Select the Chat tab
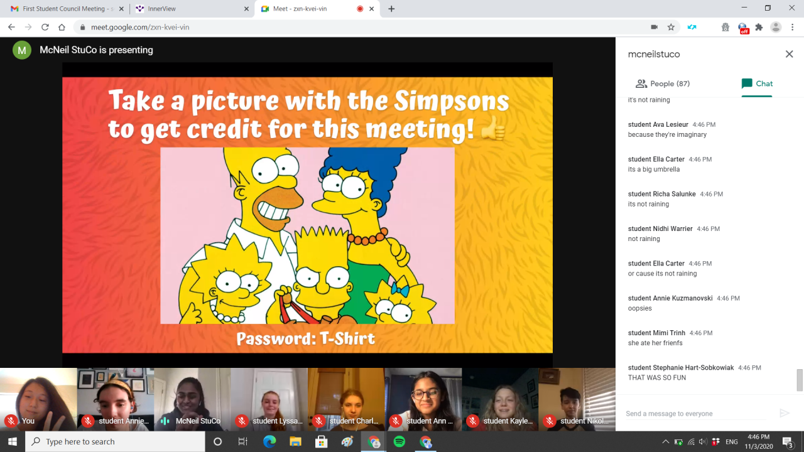 757,83
